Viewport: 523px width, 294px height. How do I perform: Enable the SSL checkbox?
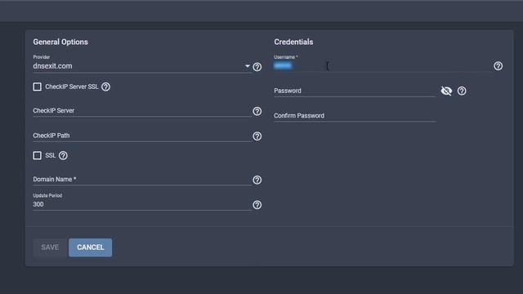click(37, 155)
